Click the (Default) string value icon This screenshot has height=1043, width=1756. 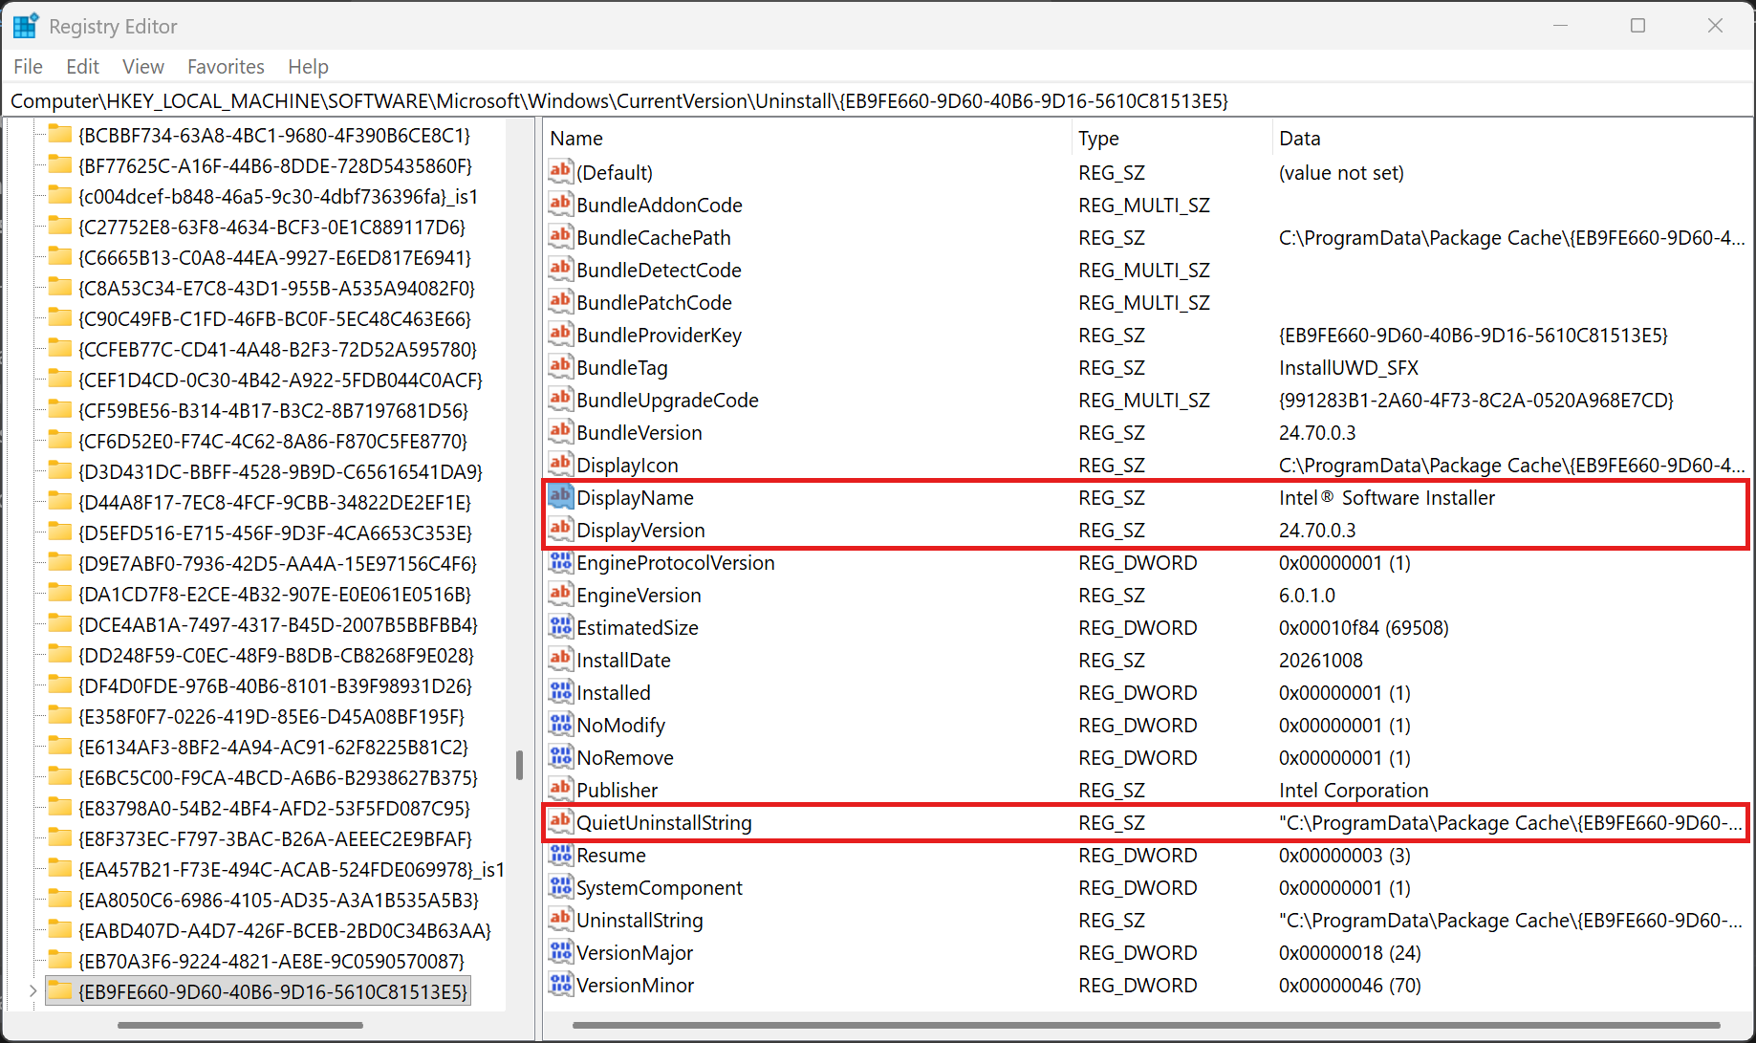(x=560, y=172)
